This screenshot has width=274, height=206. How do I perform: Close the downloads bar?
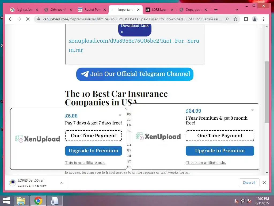[264, 183]
